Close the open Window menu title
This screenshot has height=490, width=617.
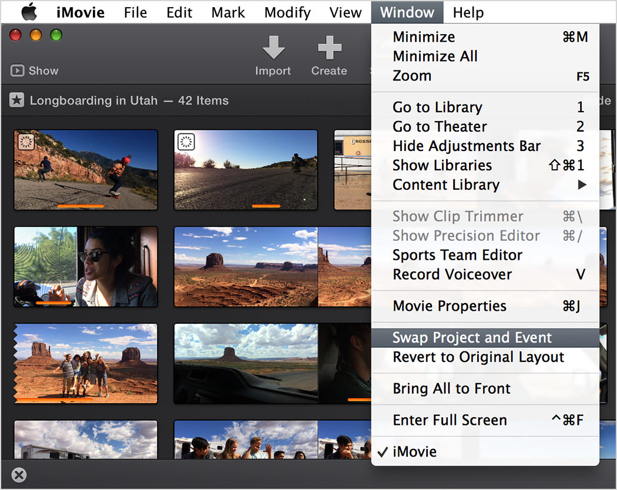pos(407,12)
